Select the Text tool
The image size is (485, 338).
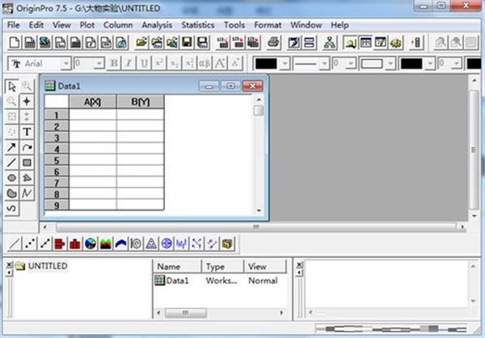coord(27,132)
